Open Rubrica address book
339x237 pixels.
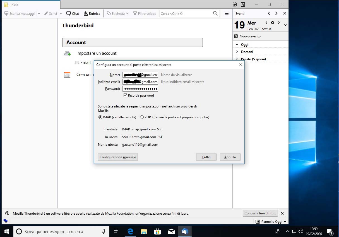point(92,13)
